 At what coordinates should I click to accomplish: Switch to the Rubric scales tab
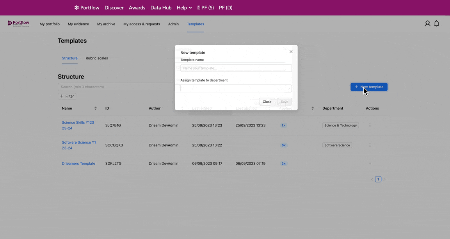pyautogui.click(x=97, y=58)
